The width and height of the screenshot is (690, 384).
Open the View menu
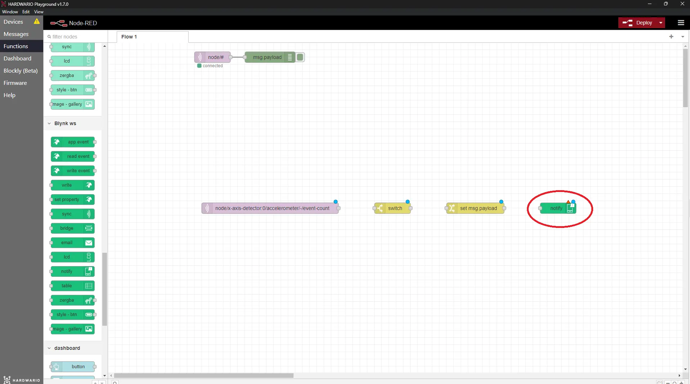point(39,12)
